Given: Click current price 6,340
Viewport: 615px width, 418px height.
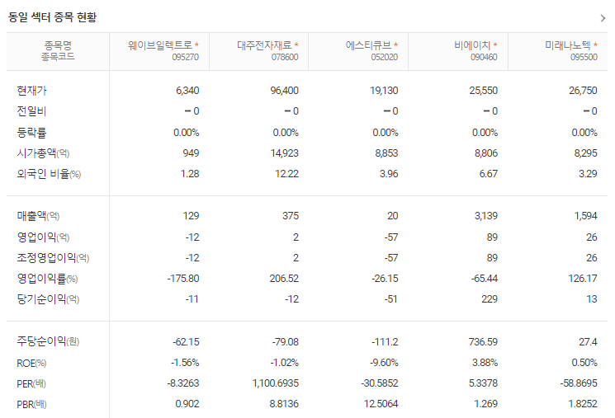Looking at the screenshot, I should click(187, 91).
